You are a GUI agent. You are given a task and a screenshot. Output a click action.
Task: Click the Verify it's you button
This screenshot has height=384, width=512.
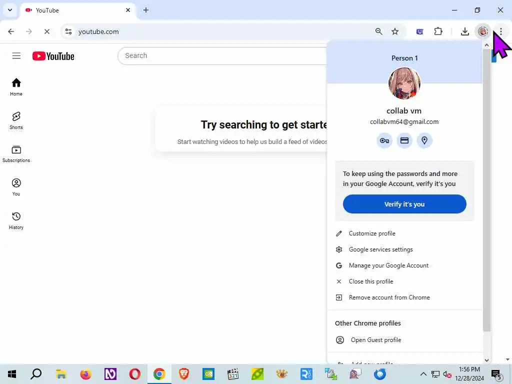pos(404,204)
